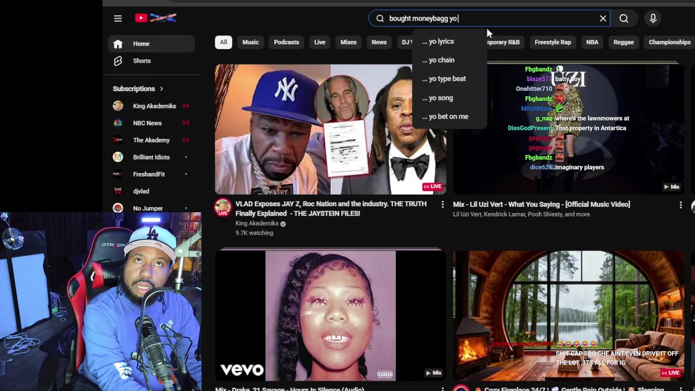
Task: Select the All filter chip
Action: pyautogui.click(x=223, y=42)
